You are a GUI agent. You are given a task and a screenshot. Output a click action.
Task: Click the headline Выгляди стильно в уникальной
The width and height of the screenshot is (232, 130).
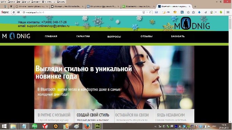click(84, 69)
